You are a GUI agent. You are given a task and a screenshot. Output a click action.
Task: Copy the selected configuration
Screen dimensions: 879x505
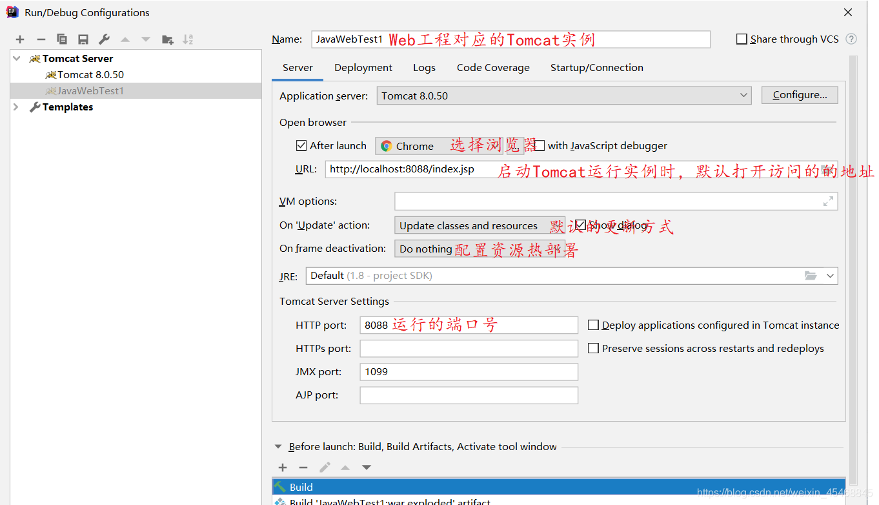click(62, 39)
